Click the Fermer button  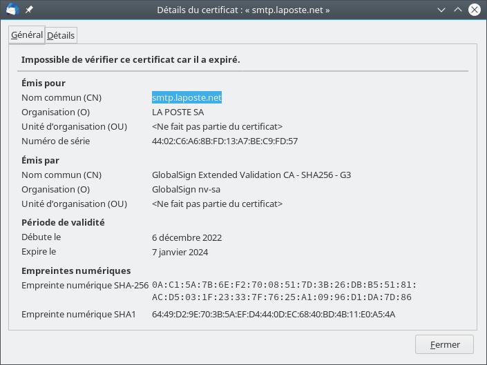pos(444,344)
